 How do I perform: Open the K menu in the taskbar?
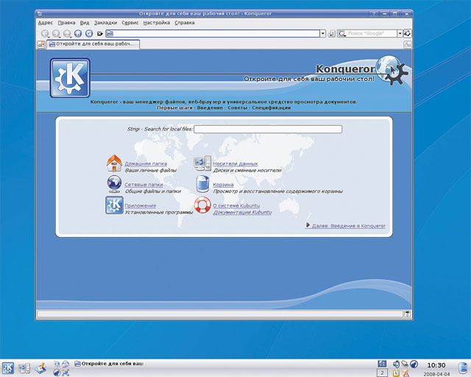8,367
